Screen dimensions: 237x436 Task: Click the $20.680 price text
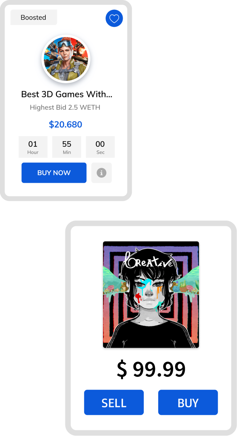click(66, 125)
